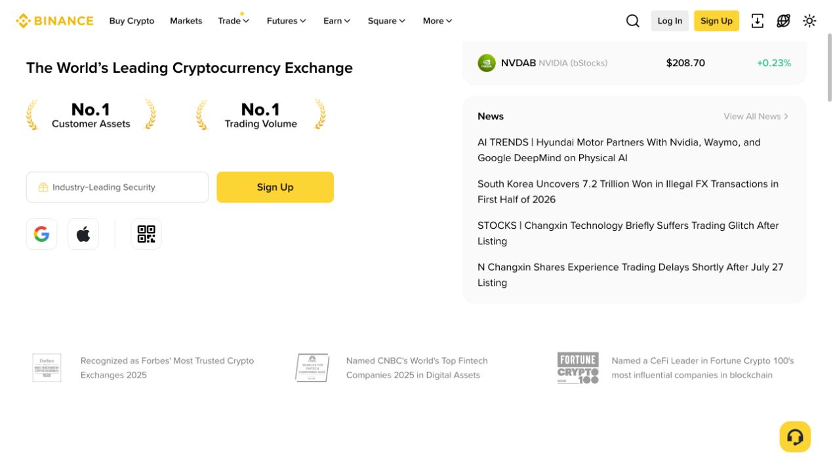Click the $208.70 price value
The width and height of the screenshot is (833, 468).
click(x=685, y=63)
